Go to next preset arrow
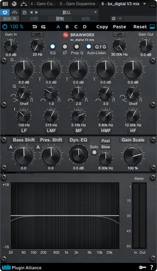157x271 pixels. [x=36, y=13]
